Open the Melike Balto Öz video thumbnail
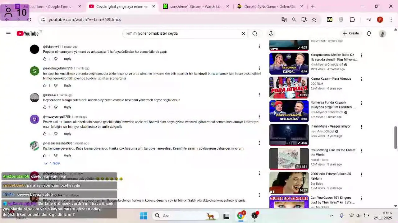Screen dimensions: 398x223 point(289,63)
